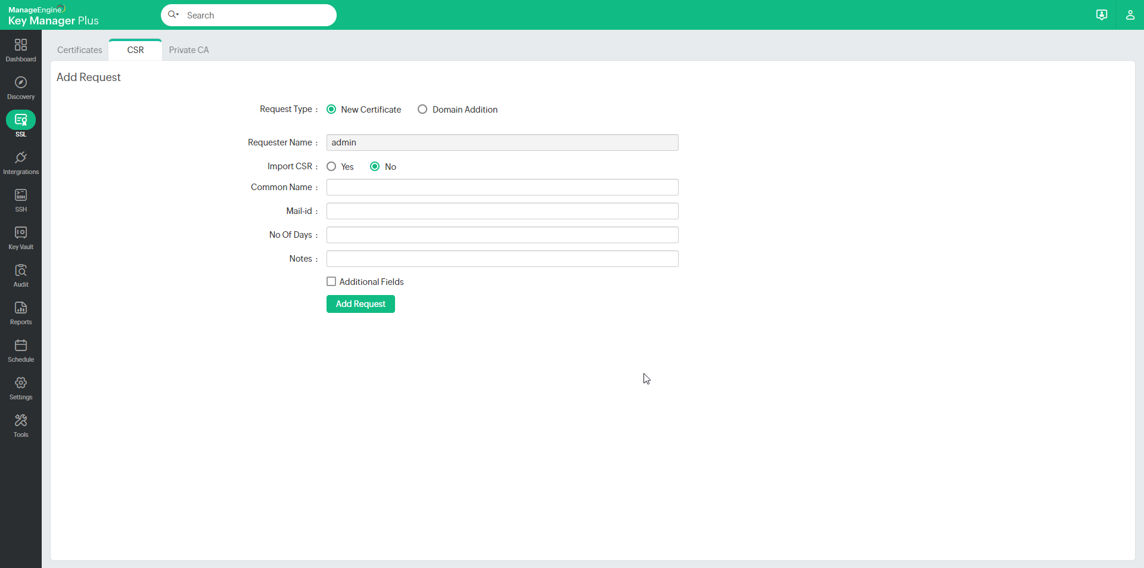Select the Domain Addition radio button

[422, 109]
